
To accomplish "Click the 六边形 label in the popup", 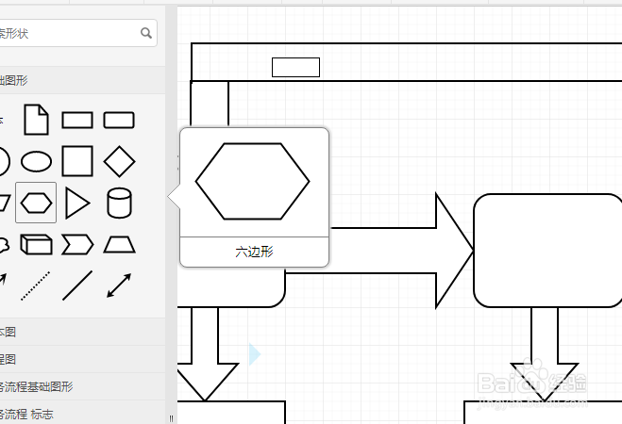I will (254, 252).
